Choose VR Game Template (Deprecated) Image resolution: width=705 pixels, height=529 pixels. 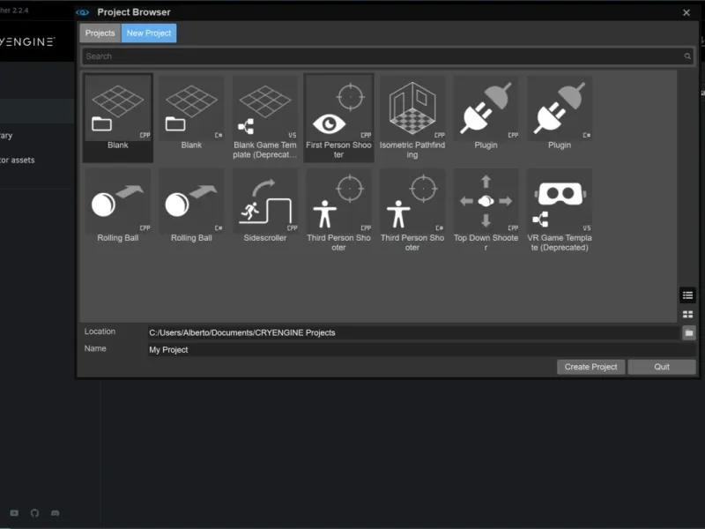pos(560,211)
